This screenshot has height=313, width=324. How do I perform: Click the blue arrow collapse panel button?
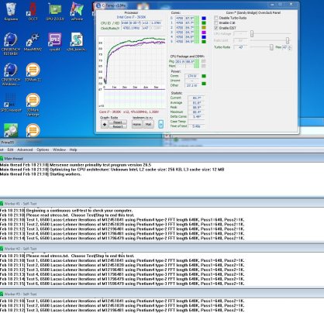(x=160, y=124)
